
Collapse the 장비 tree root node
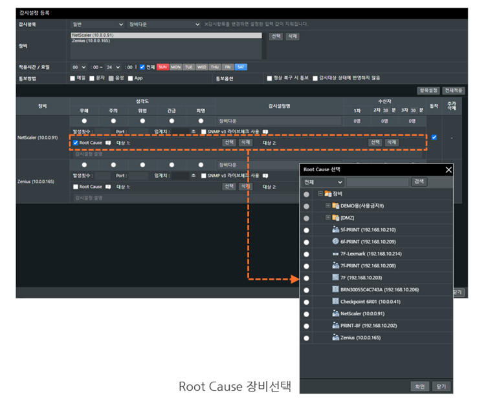[x=320, y=193]
